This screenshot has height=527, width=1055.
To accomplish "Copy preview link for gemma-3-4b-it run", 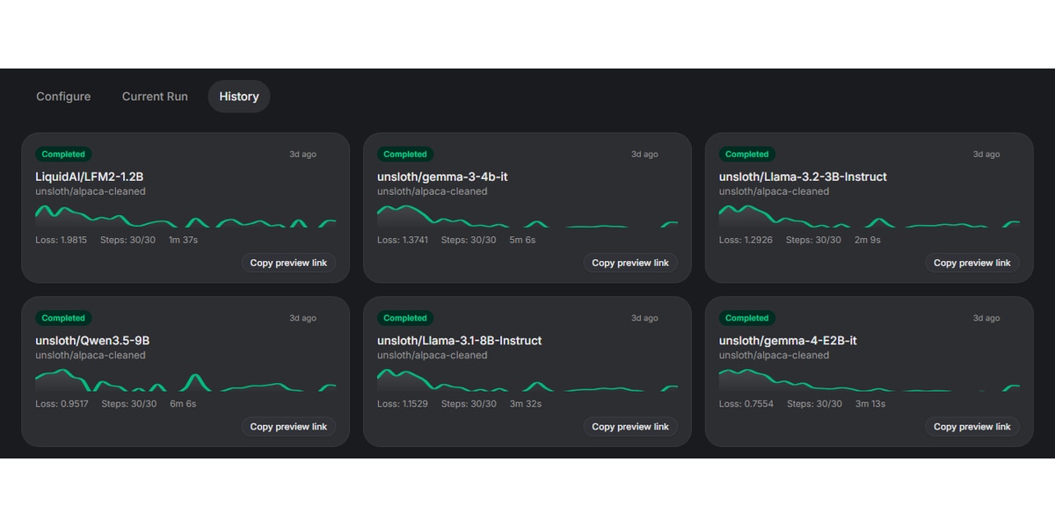I will point(630,263).
